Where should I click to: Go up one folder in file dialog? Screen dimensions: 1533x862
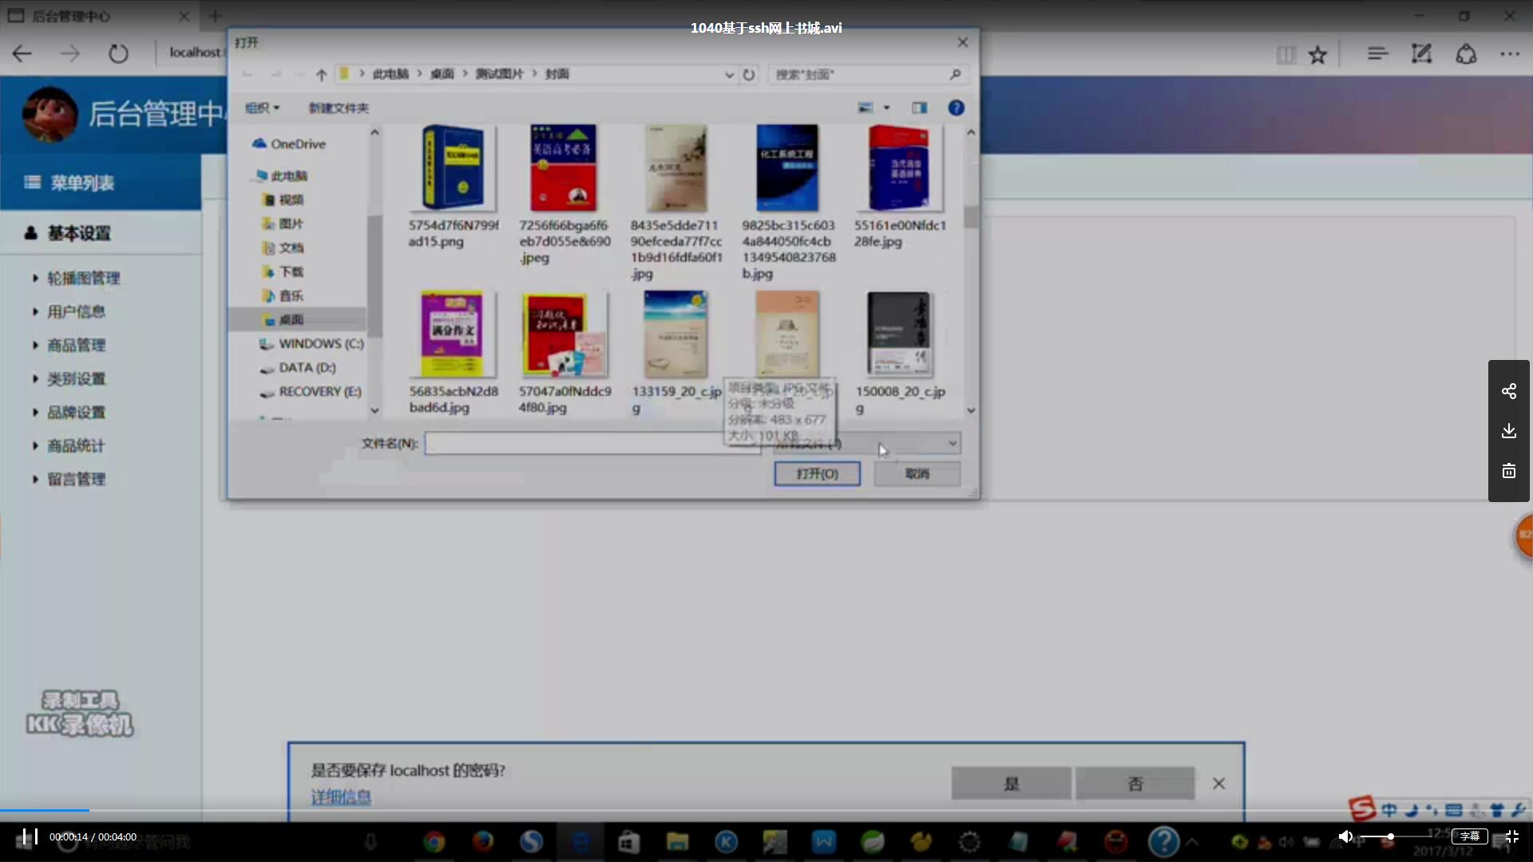pos(321,74)
